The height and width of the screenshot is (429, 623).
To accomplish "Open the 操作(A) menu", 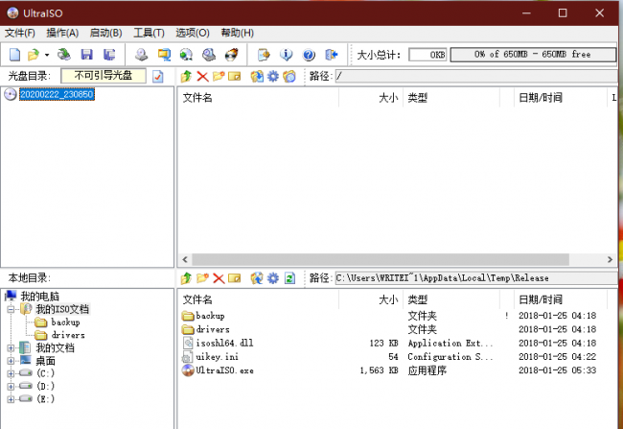I will tap(62, 33).
